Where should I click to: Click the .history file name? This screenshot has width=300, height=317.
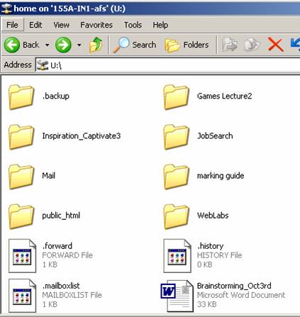coord(211,246)
